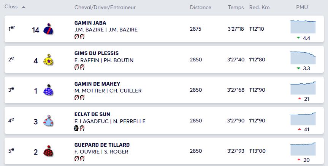Click black shoeing icon under Eclat de Sun

coord(76,128)
